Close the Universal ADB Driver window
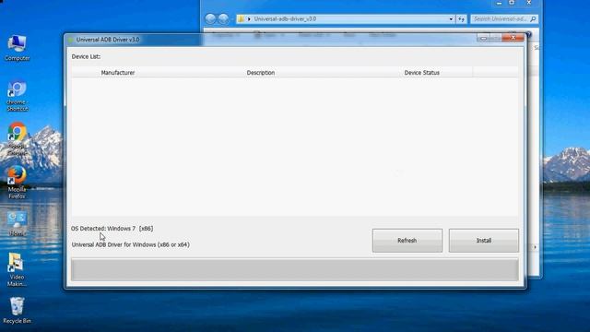Screen dimensions: 590x332 513,38
